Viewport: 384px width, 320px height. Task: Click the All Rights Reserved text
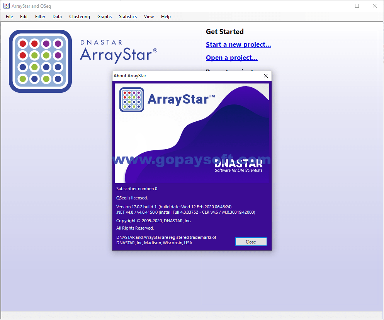coord(135,228)
